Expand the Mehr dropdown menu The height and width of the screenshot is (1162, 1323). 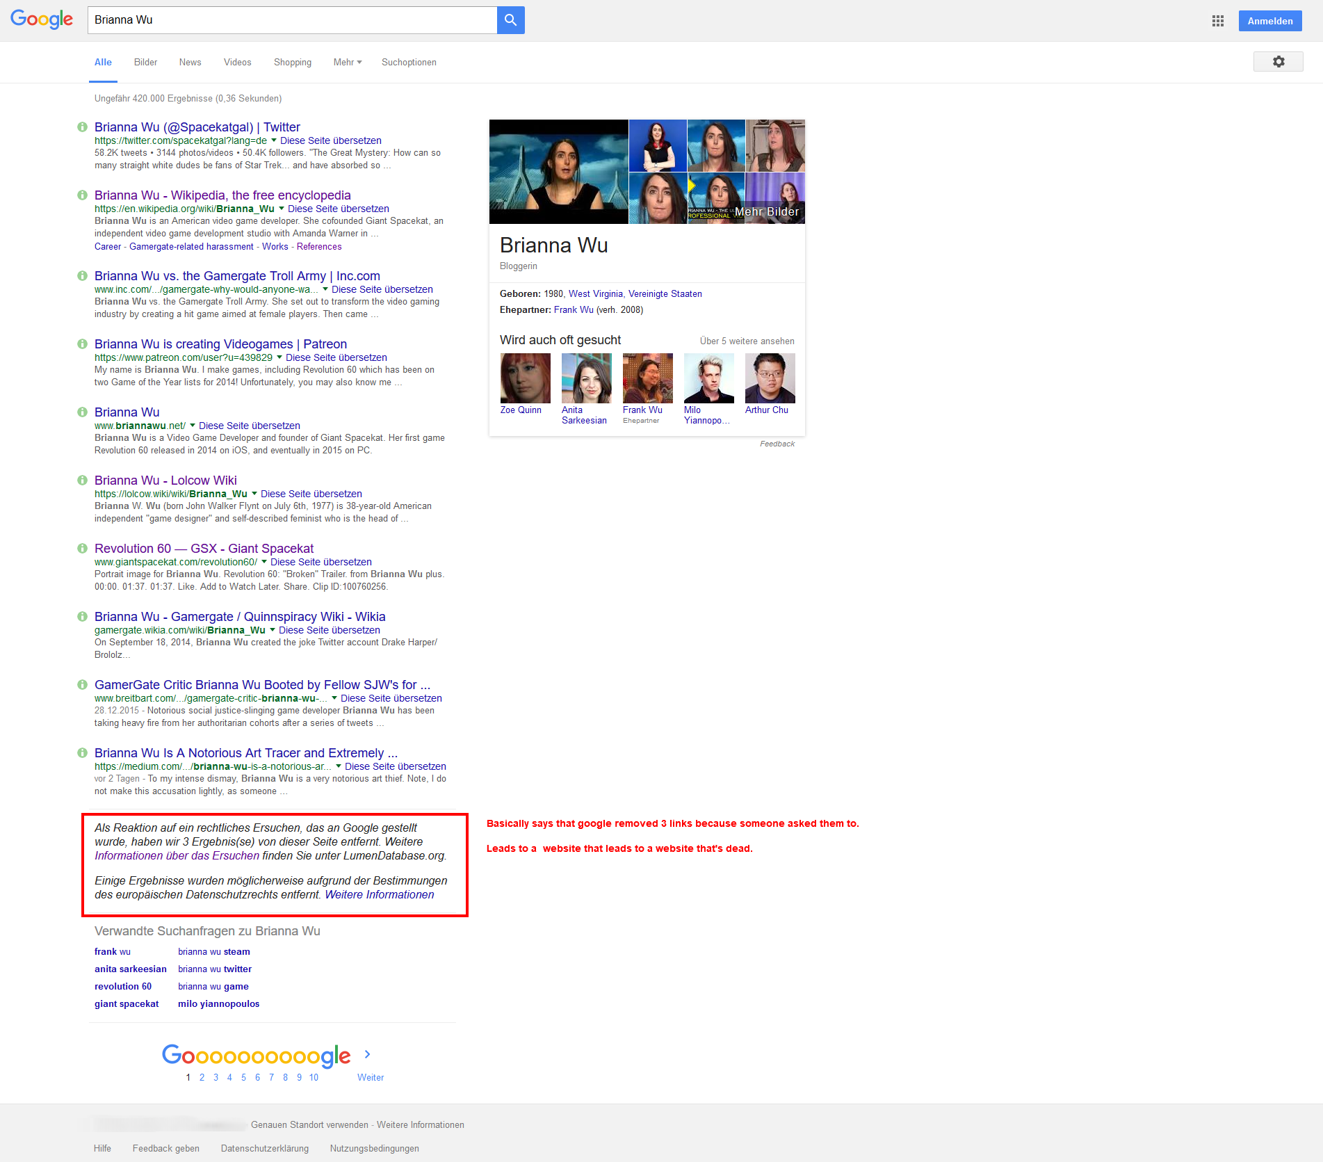pos(348,63)
